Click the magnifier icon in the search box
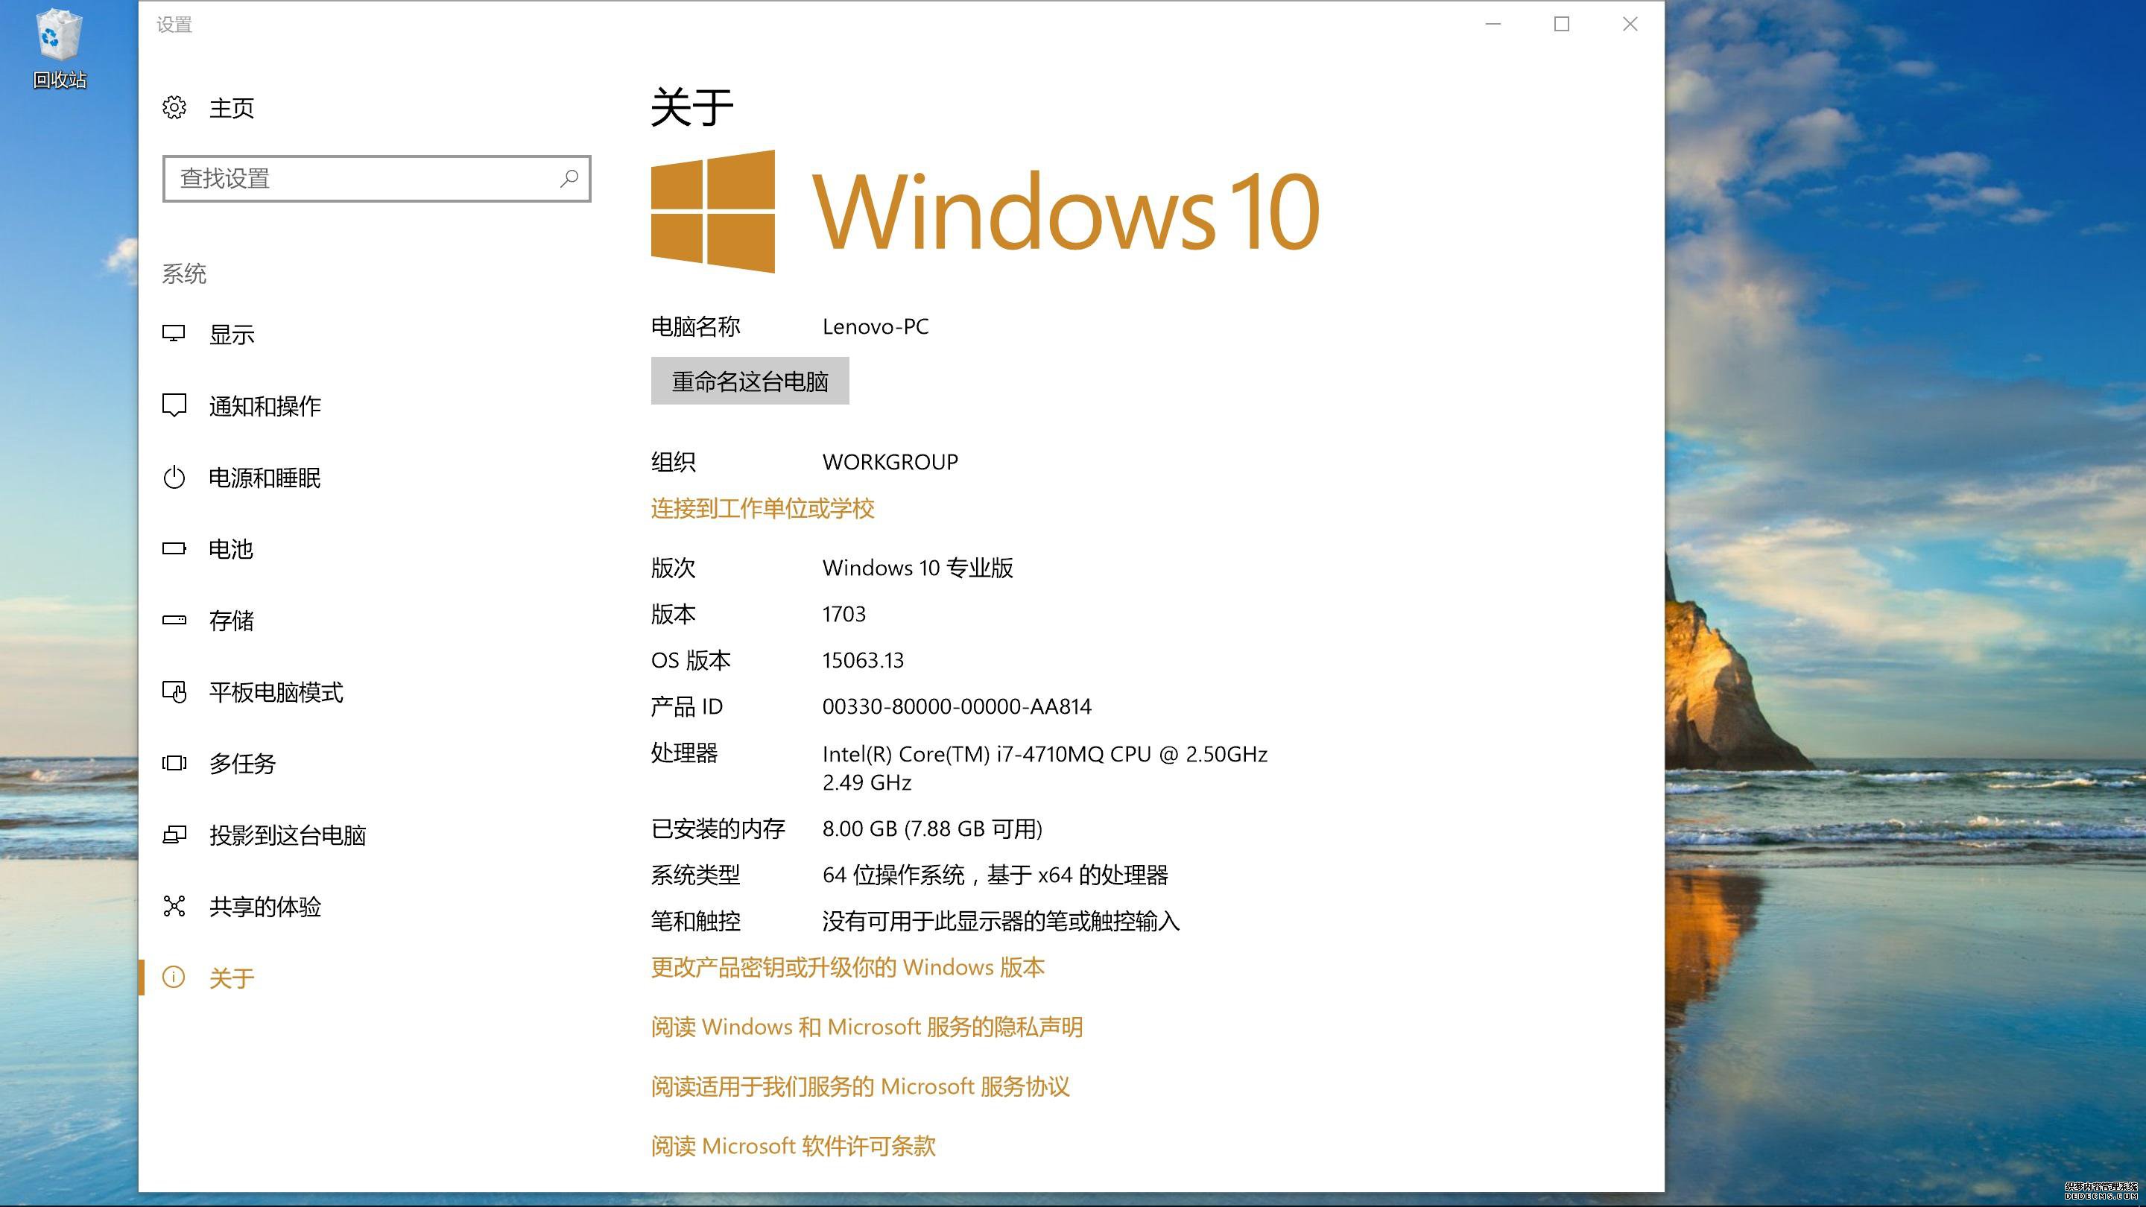The width and height of the screenshot is (2146, 1207). (x=569, y=178)
